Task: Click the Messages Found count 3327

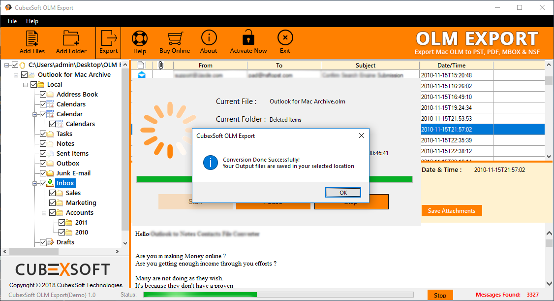Action: click(532, 295)
